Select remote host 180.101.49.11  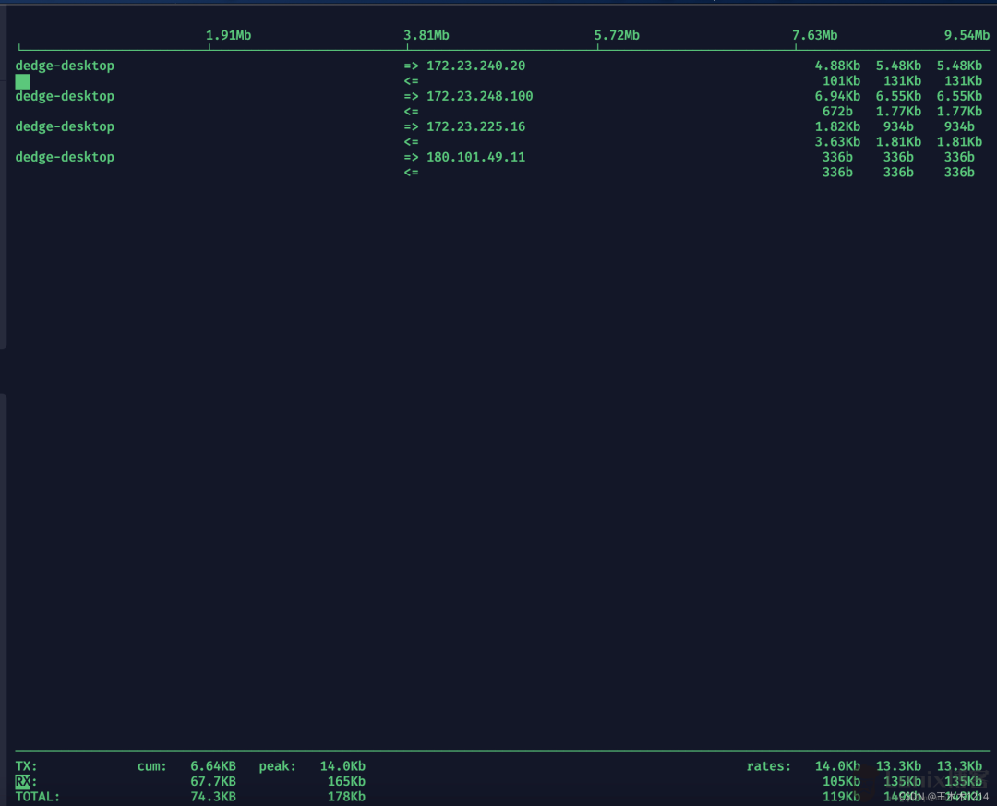(x=475, y=158)
